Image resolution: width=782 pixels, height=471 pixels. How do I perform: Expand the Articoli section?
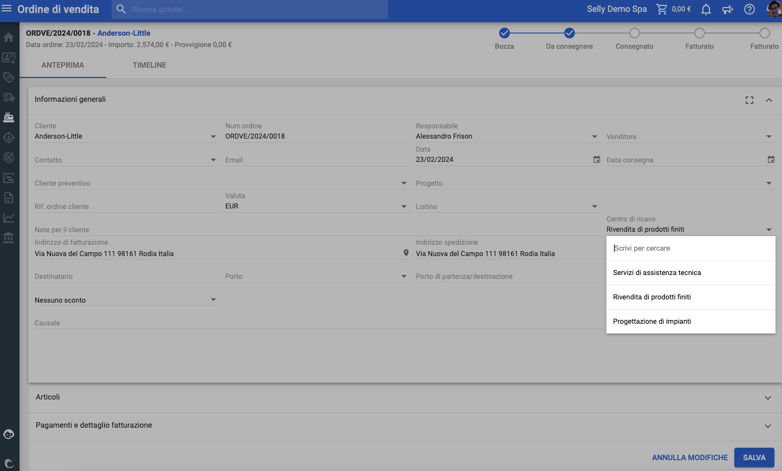pos(767,398)
